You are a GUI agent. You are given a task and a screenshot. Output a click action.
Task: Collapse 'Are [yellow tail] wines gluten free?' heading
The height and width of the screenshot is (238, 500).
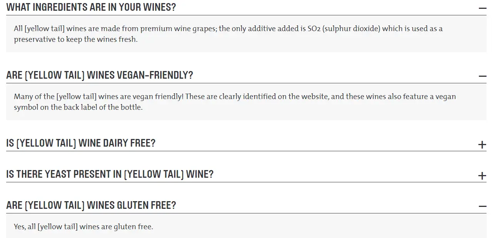(91, 205)
